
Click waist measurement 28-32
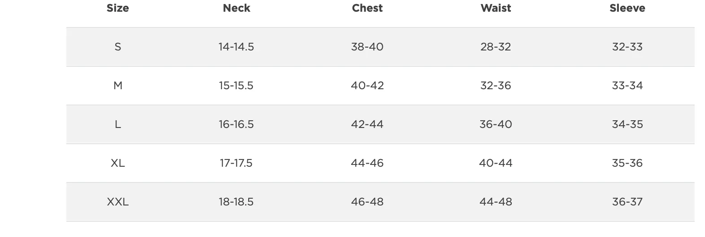(496, 47)
